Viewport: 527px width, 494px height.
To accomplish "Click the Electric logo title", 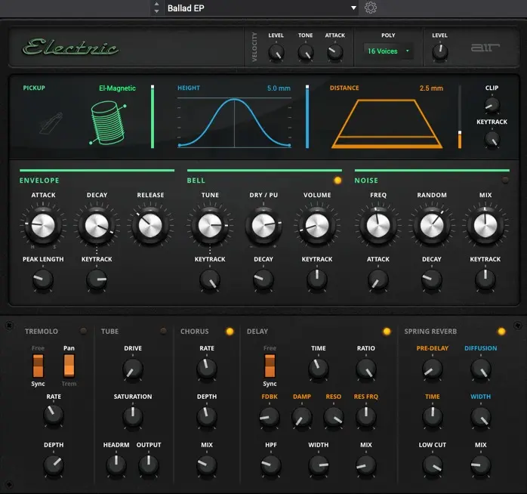I will point(70,48).
